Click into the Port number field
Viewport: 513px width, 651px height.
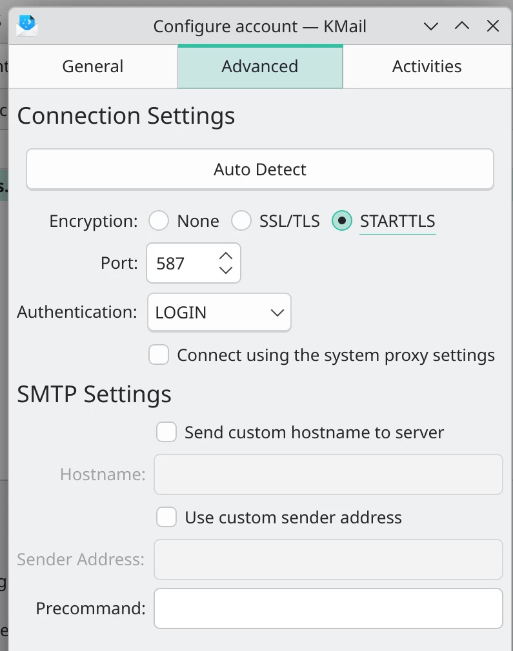tap(182, 263)
